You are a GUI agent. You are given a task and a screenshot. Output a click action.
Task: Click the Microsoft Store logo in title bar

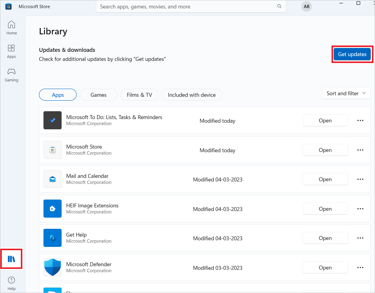[8, 6]
